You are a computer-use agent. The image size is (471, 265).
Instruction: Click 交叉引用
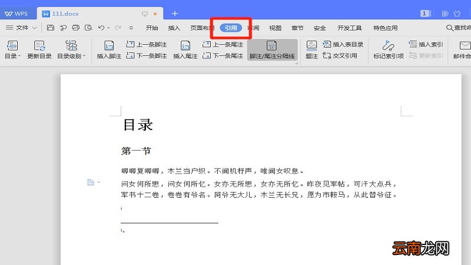[340, 55]
